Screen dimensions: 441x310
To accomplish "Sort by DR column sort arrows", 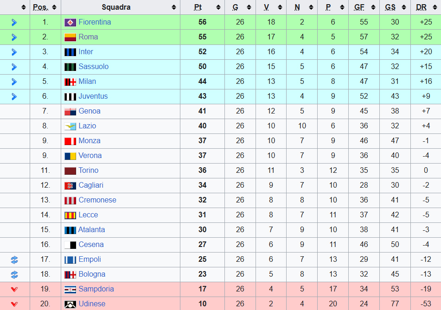I will coord(435,7).
